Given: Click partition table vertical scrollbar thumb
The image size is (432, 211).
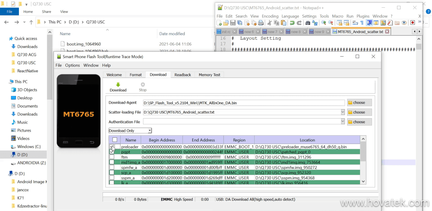Looking at the screenshot, I should coord(363,152).
